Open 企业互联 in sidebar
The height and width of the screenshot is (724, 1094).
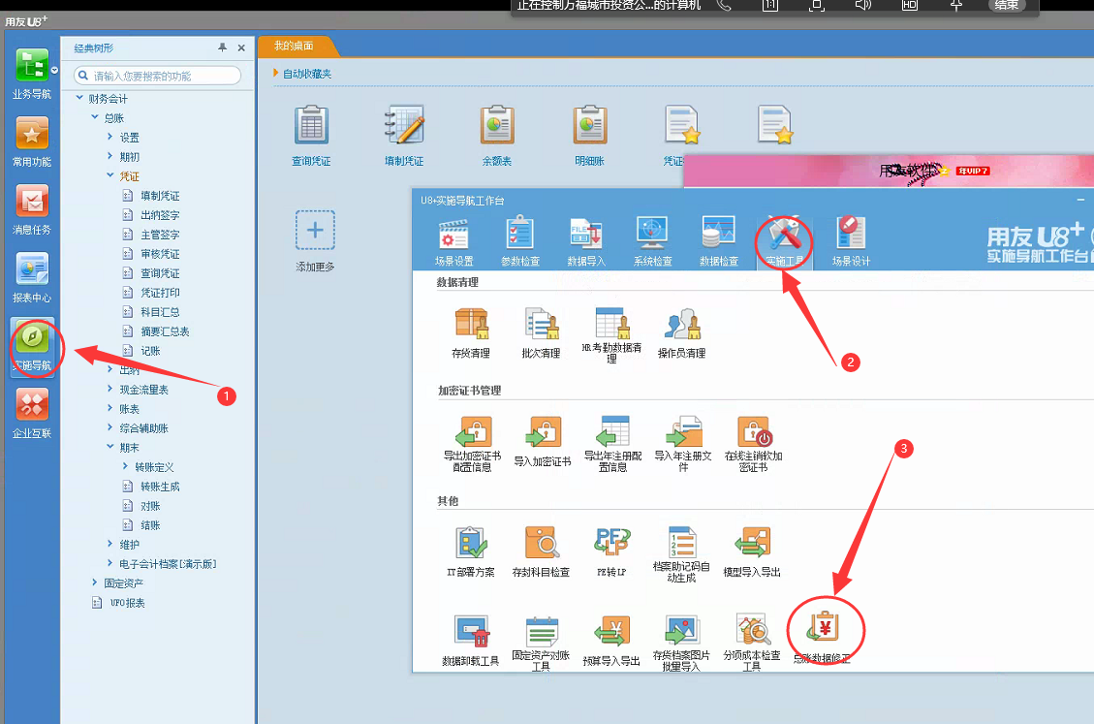point(32,413)
